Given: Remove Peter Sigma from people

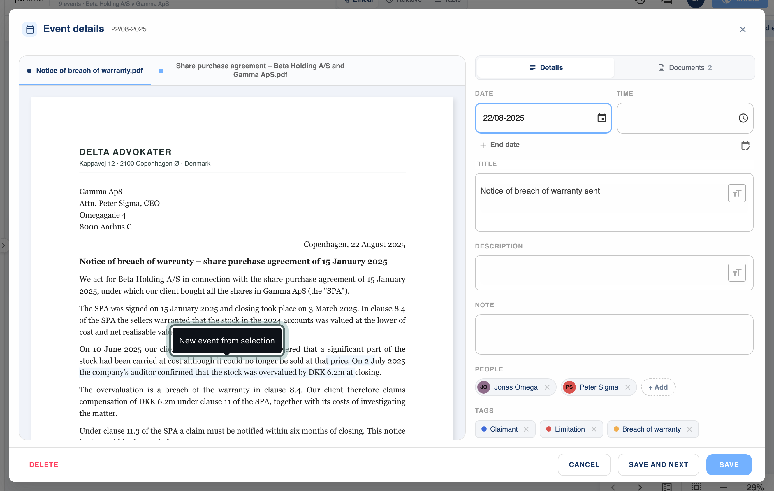Looking at the screenshot, I should click(x=627, y=387).
